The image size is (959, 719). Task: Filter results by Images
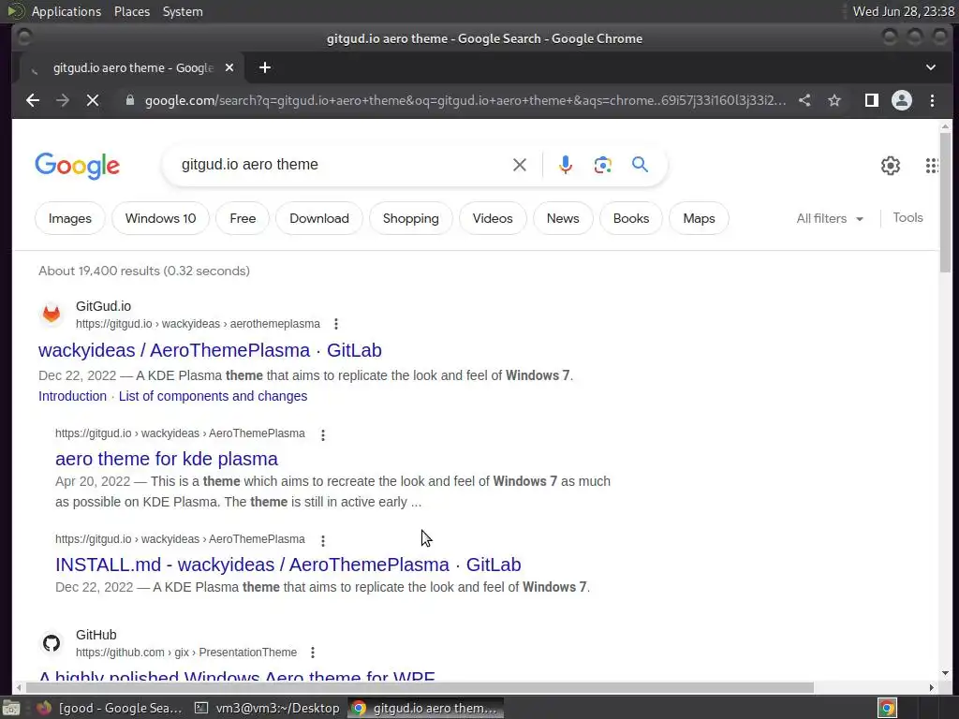pos(69,218)
